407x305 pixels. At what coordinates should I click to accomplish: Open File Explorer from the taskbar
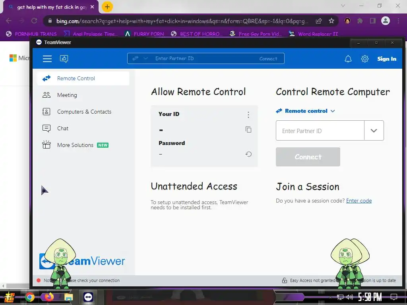pyautogui.click(x=68, y=297)
